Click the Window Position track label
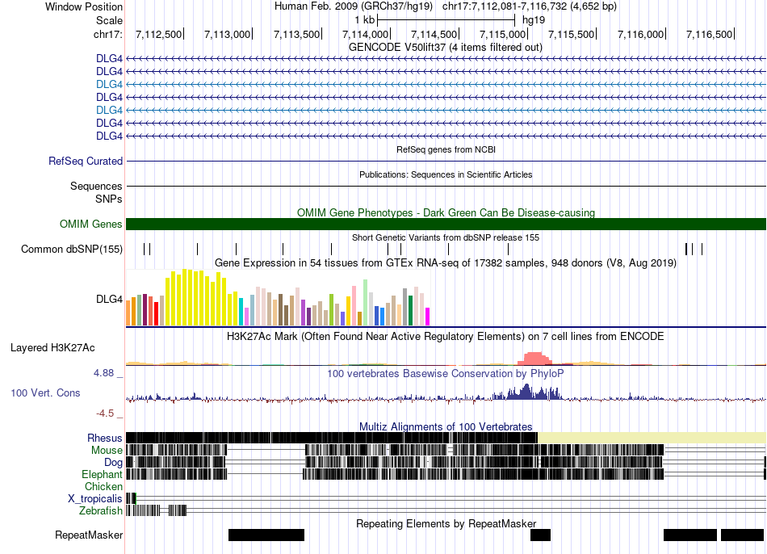The height and width of the screenshot is (554, 767). pyautogui.click(x=84, y=6)
